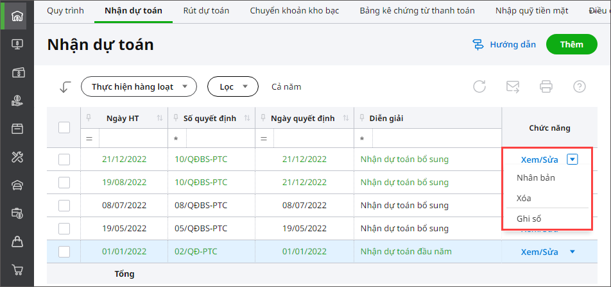Choose "Nhân bản" from the context menu
This screenshot has height=287, width=611.
pos(536,177)
